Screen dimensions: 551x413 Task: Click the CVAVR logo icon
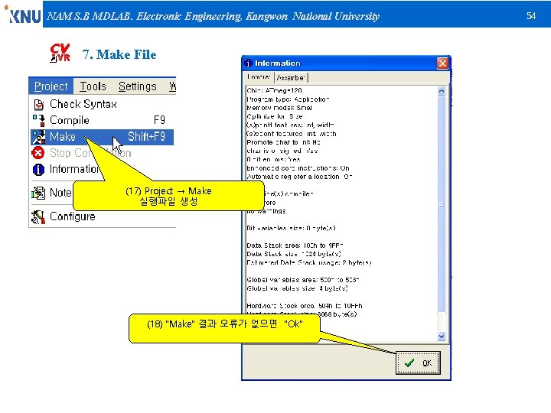click(x=60, y=53)
